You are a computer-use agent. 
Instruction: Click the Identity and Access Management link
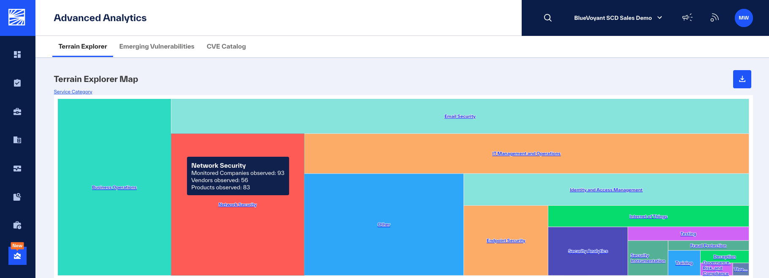[x=606, y=190]
